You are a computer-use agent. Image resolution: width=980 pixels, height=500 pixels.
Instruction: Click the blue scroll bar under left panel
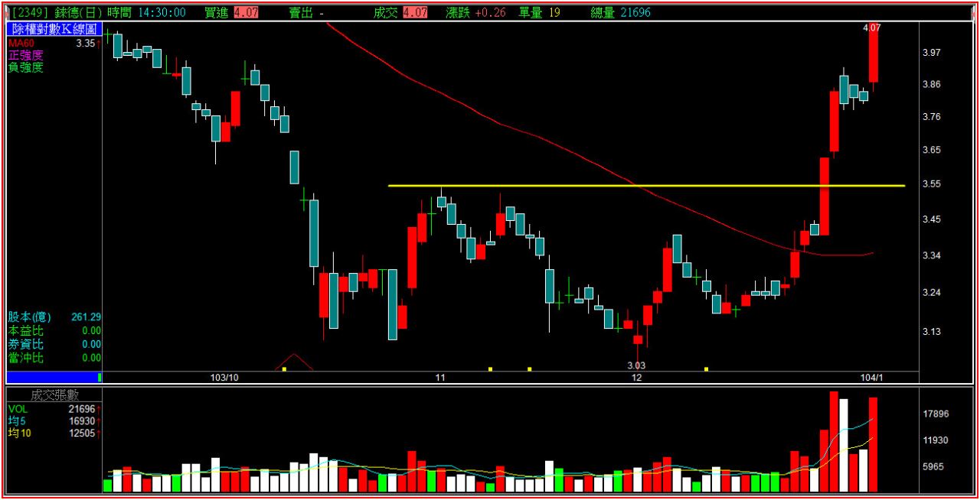coord(52,377)
